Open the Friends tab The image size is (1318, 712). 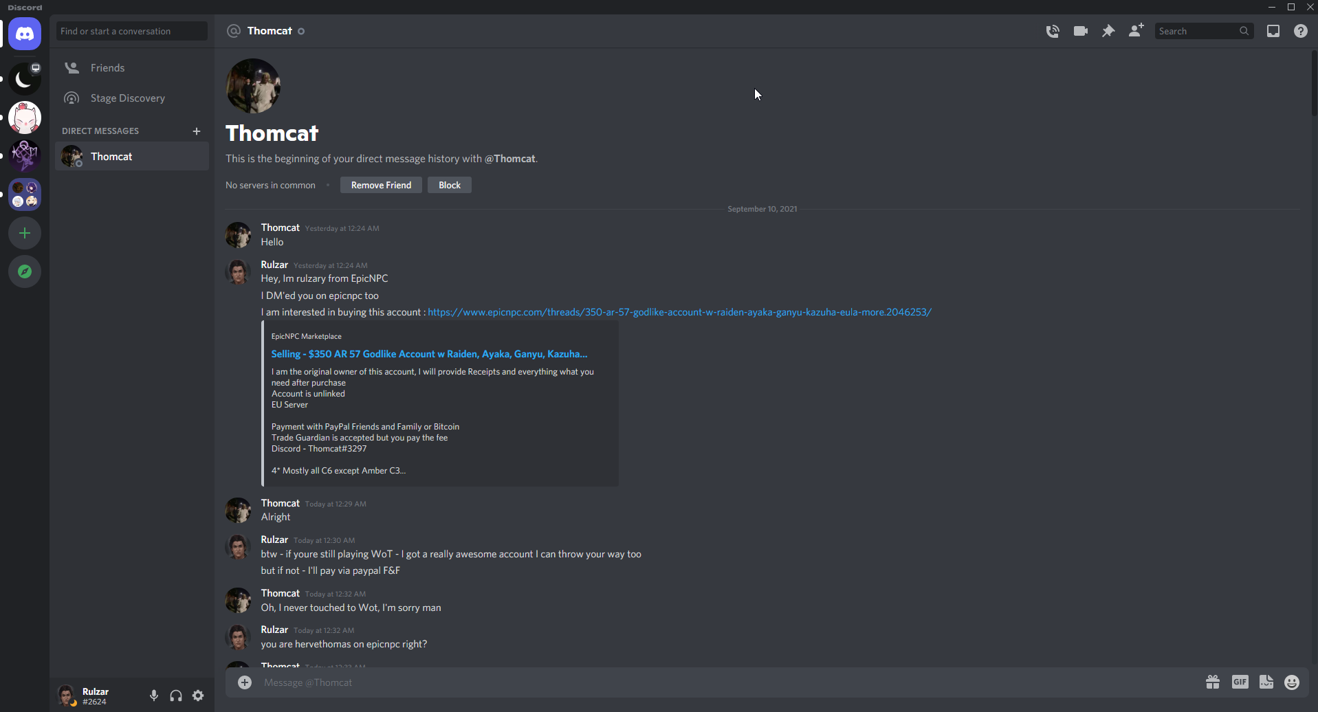[x=132, y=68]
